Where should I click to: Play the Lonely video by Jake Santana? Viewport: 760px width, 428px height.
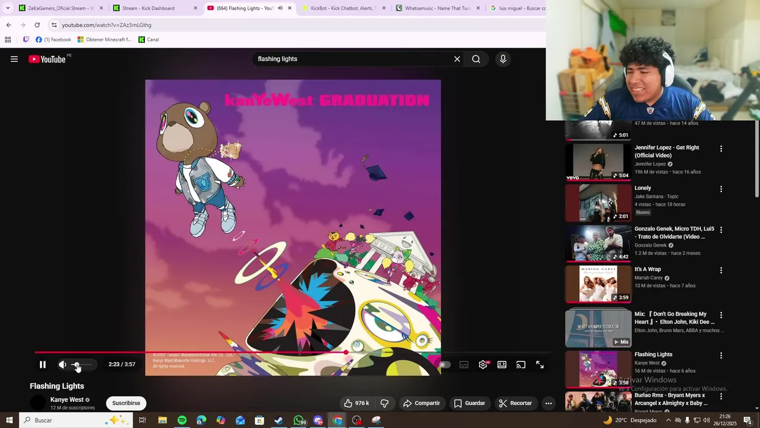click(x=598, y=202)
